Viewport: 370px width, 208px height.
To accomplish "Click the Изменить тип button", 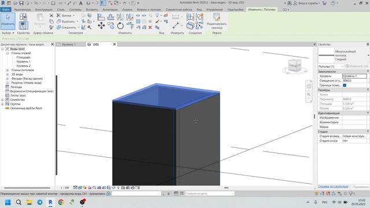I will [x=356, y=66].
